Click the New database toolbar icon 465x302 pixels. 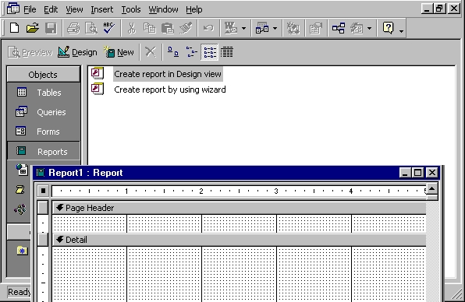coord(14,28)
